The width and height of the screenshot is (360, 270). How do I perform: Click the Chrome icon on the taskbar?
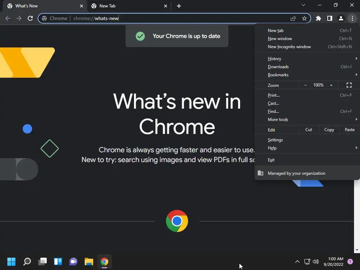104,261
